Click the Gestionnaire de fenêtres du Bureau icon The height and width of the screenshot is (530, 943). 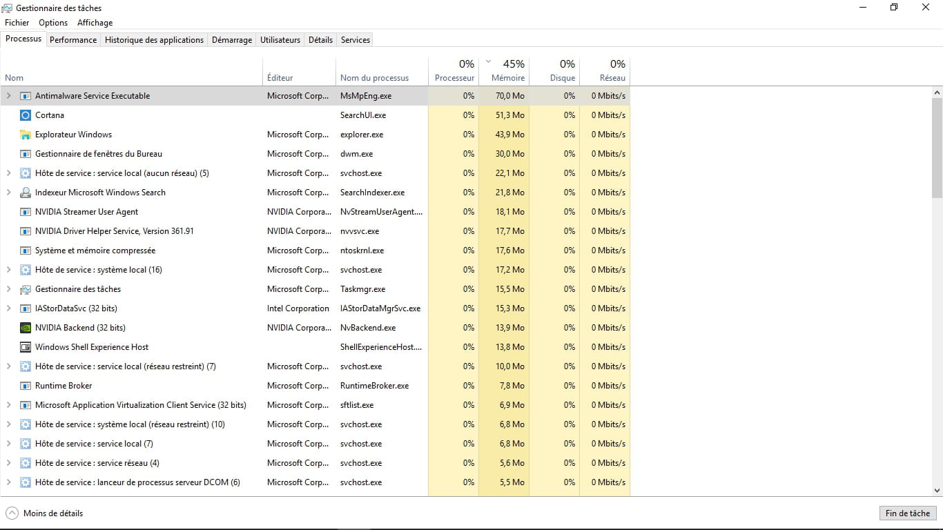pyautogui.click(x=26, y=154)
